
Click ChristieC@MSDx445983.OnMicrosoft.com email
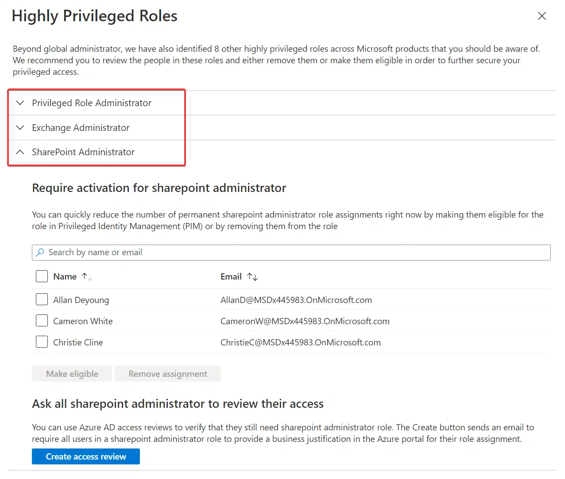click(x=301, y=342)
